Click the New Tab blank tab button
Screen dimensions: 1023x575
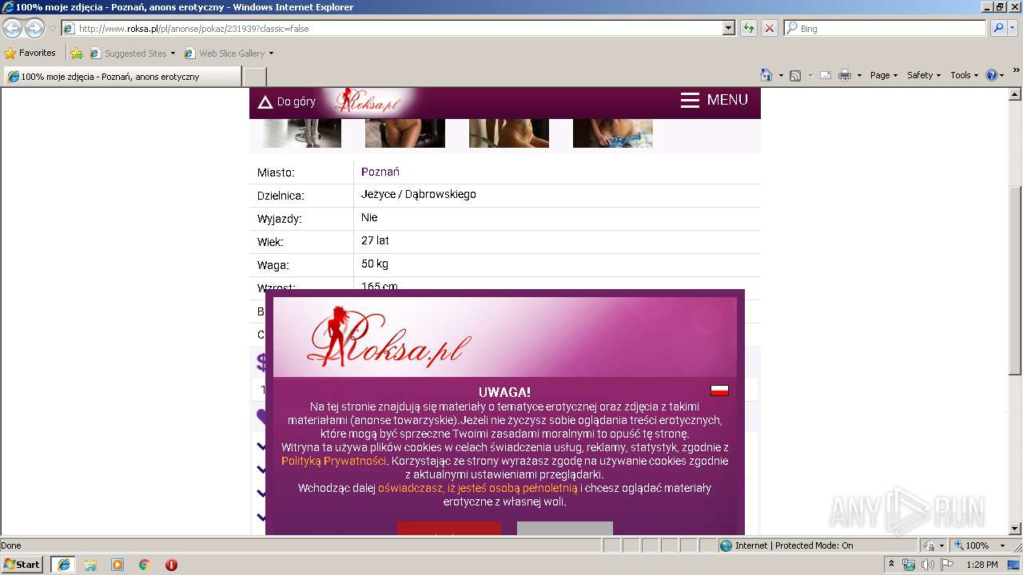click(x=254, y=77)
